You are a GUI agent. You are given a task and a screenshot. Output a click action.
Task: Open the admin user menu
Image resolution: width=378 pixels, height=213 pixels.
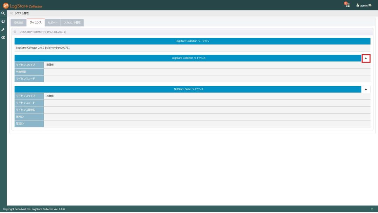(364, 5)
